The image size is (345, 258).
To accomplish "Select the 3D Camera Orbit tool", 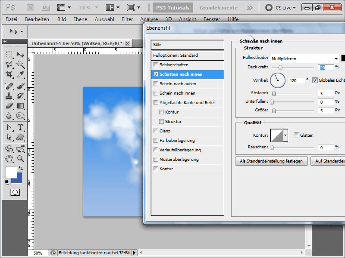I will (x=20, y=149).
